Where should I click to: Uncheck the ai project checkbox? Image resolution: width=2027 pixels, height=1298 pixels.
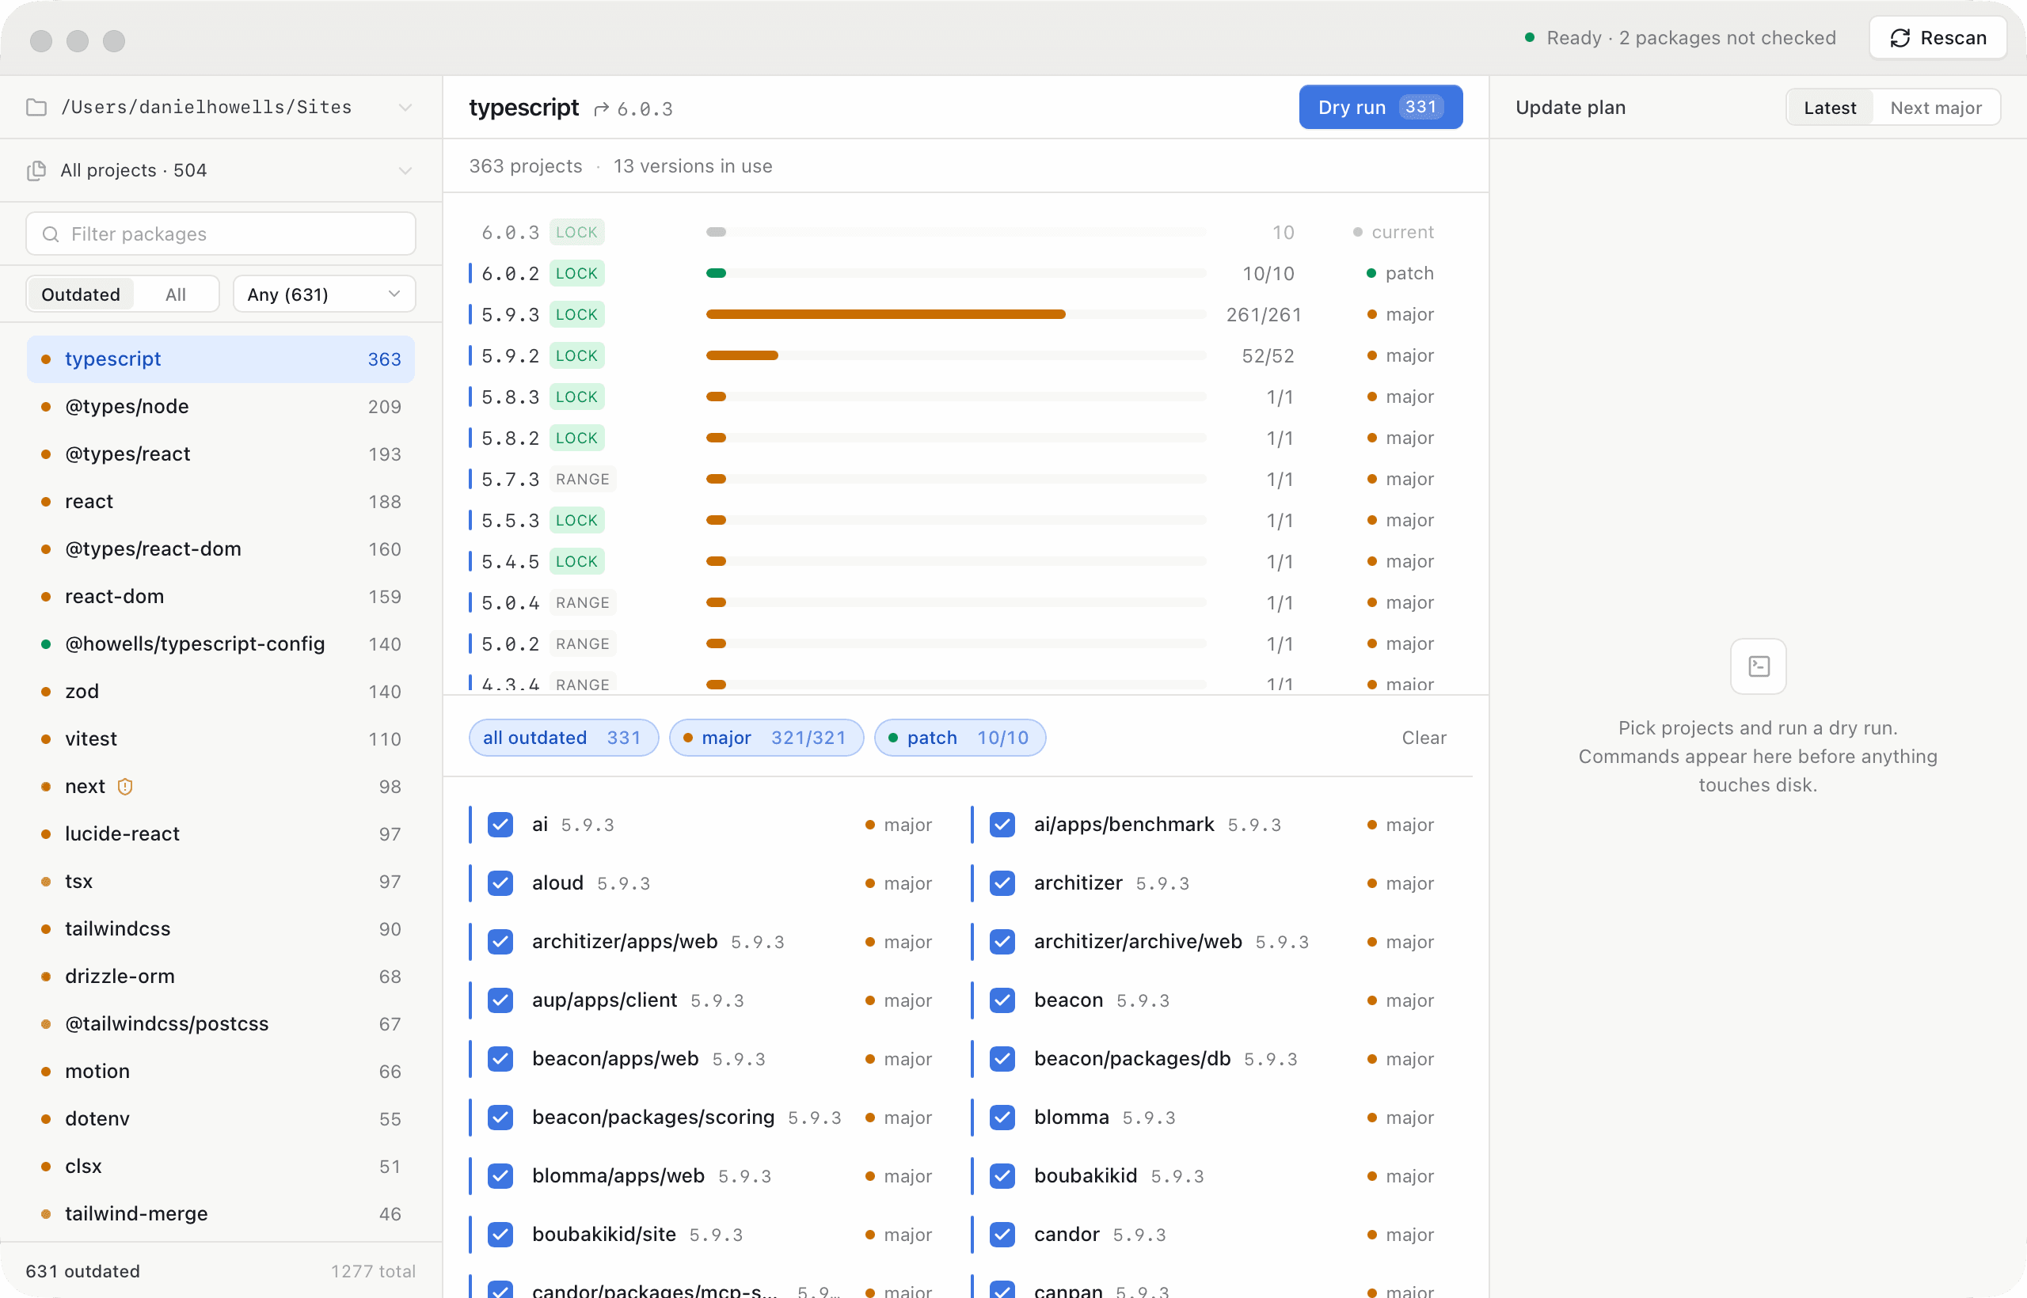(501, 825)
